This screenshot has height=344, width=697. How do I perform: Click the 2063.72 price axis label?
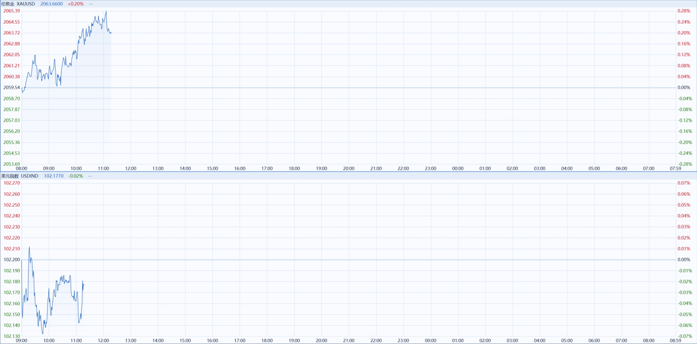(12, 33)
